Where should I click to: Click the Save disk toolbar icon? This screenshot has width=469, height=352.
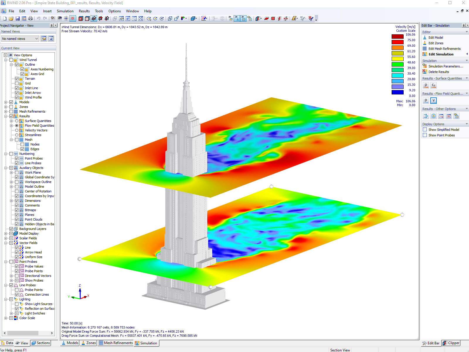(x=18, y=18)
